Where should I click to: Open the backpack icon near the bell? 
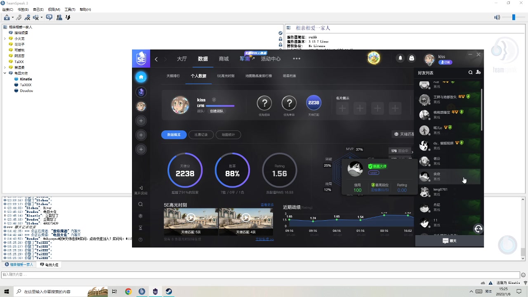pos(411,58)
